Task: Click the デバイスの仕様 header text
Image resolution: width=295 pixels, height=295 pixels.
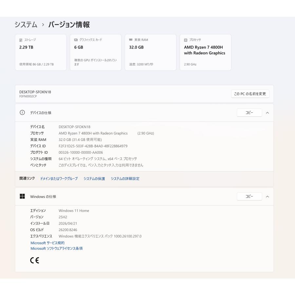Action: 41,113
